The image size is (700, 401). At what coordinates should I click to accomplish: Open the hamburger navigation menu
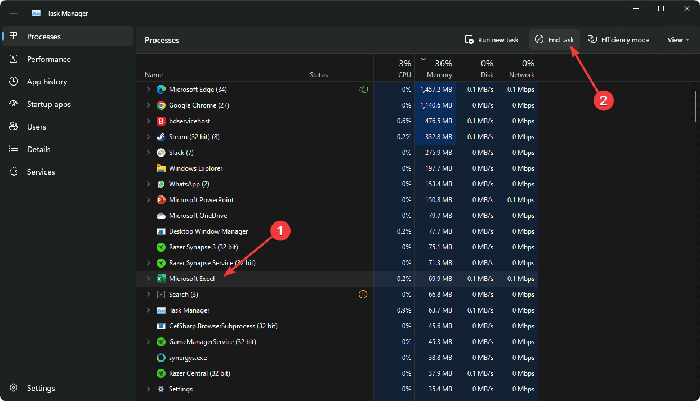click(x=14, y=13)
